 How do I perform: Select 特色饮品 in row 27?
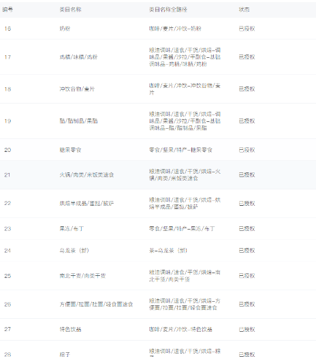pos(70,330)
